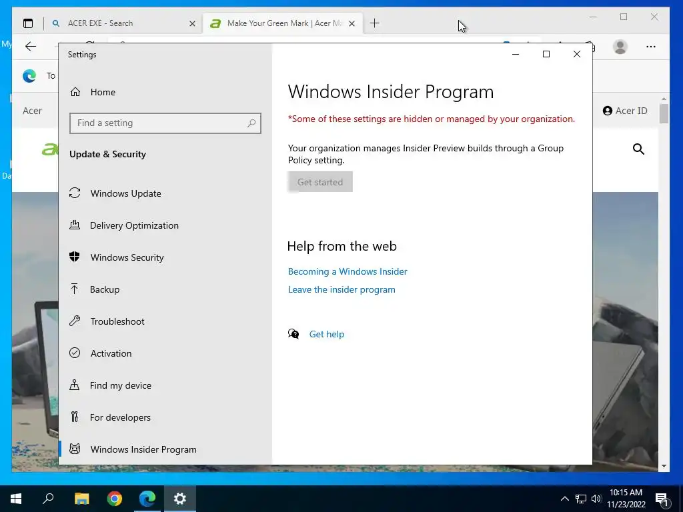Launch Google Chrome from taskbar
Viewport: 683px width, 512px height.
pyautogui.click(x=115, y=499)
